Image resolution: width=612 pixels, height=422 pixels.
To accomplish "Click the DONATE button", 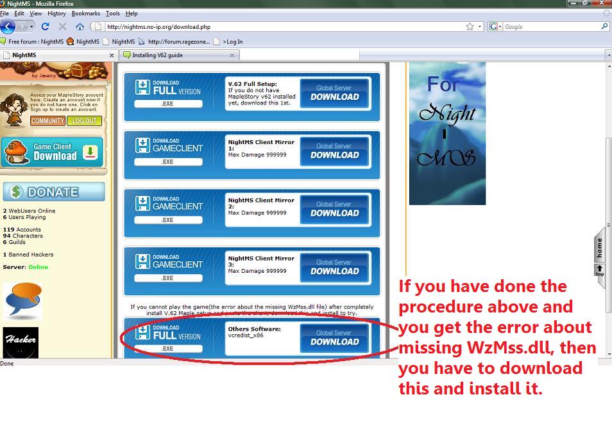I will click(54, 191).
